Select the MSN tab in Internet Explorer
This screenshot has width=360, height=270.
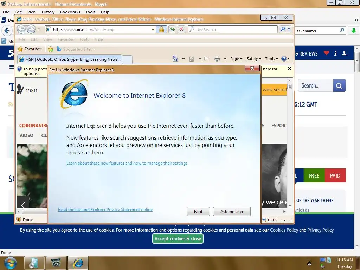coord(70,59)
